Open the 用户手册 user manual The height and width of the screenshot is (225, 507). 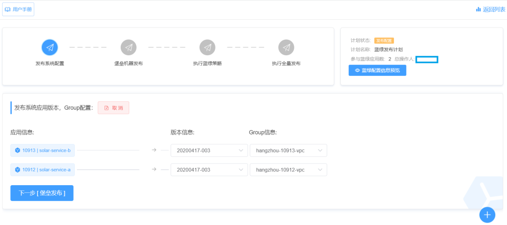coord(18,9)
